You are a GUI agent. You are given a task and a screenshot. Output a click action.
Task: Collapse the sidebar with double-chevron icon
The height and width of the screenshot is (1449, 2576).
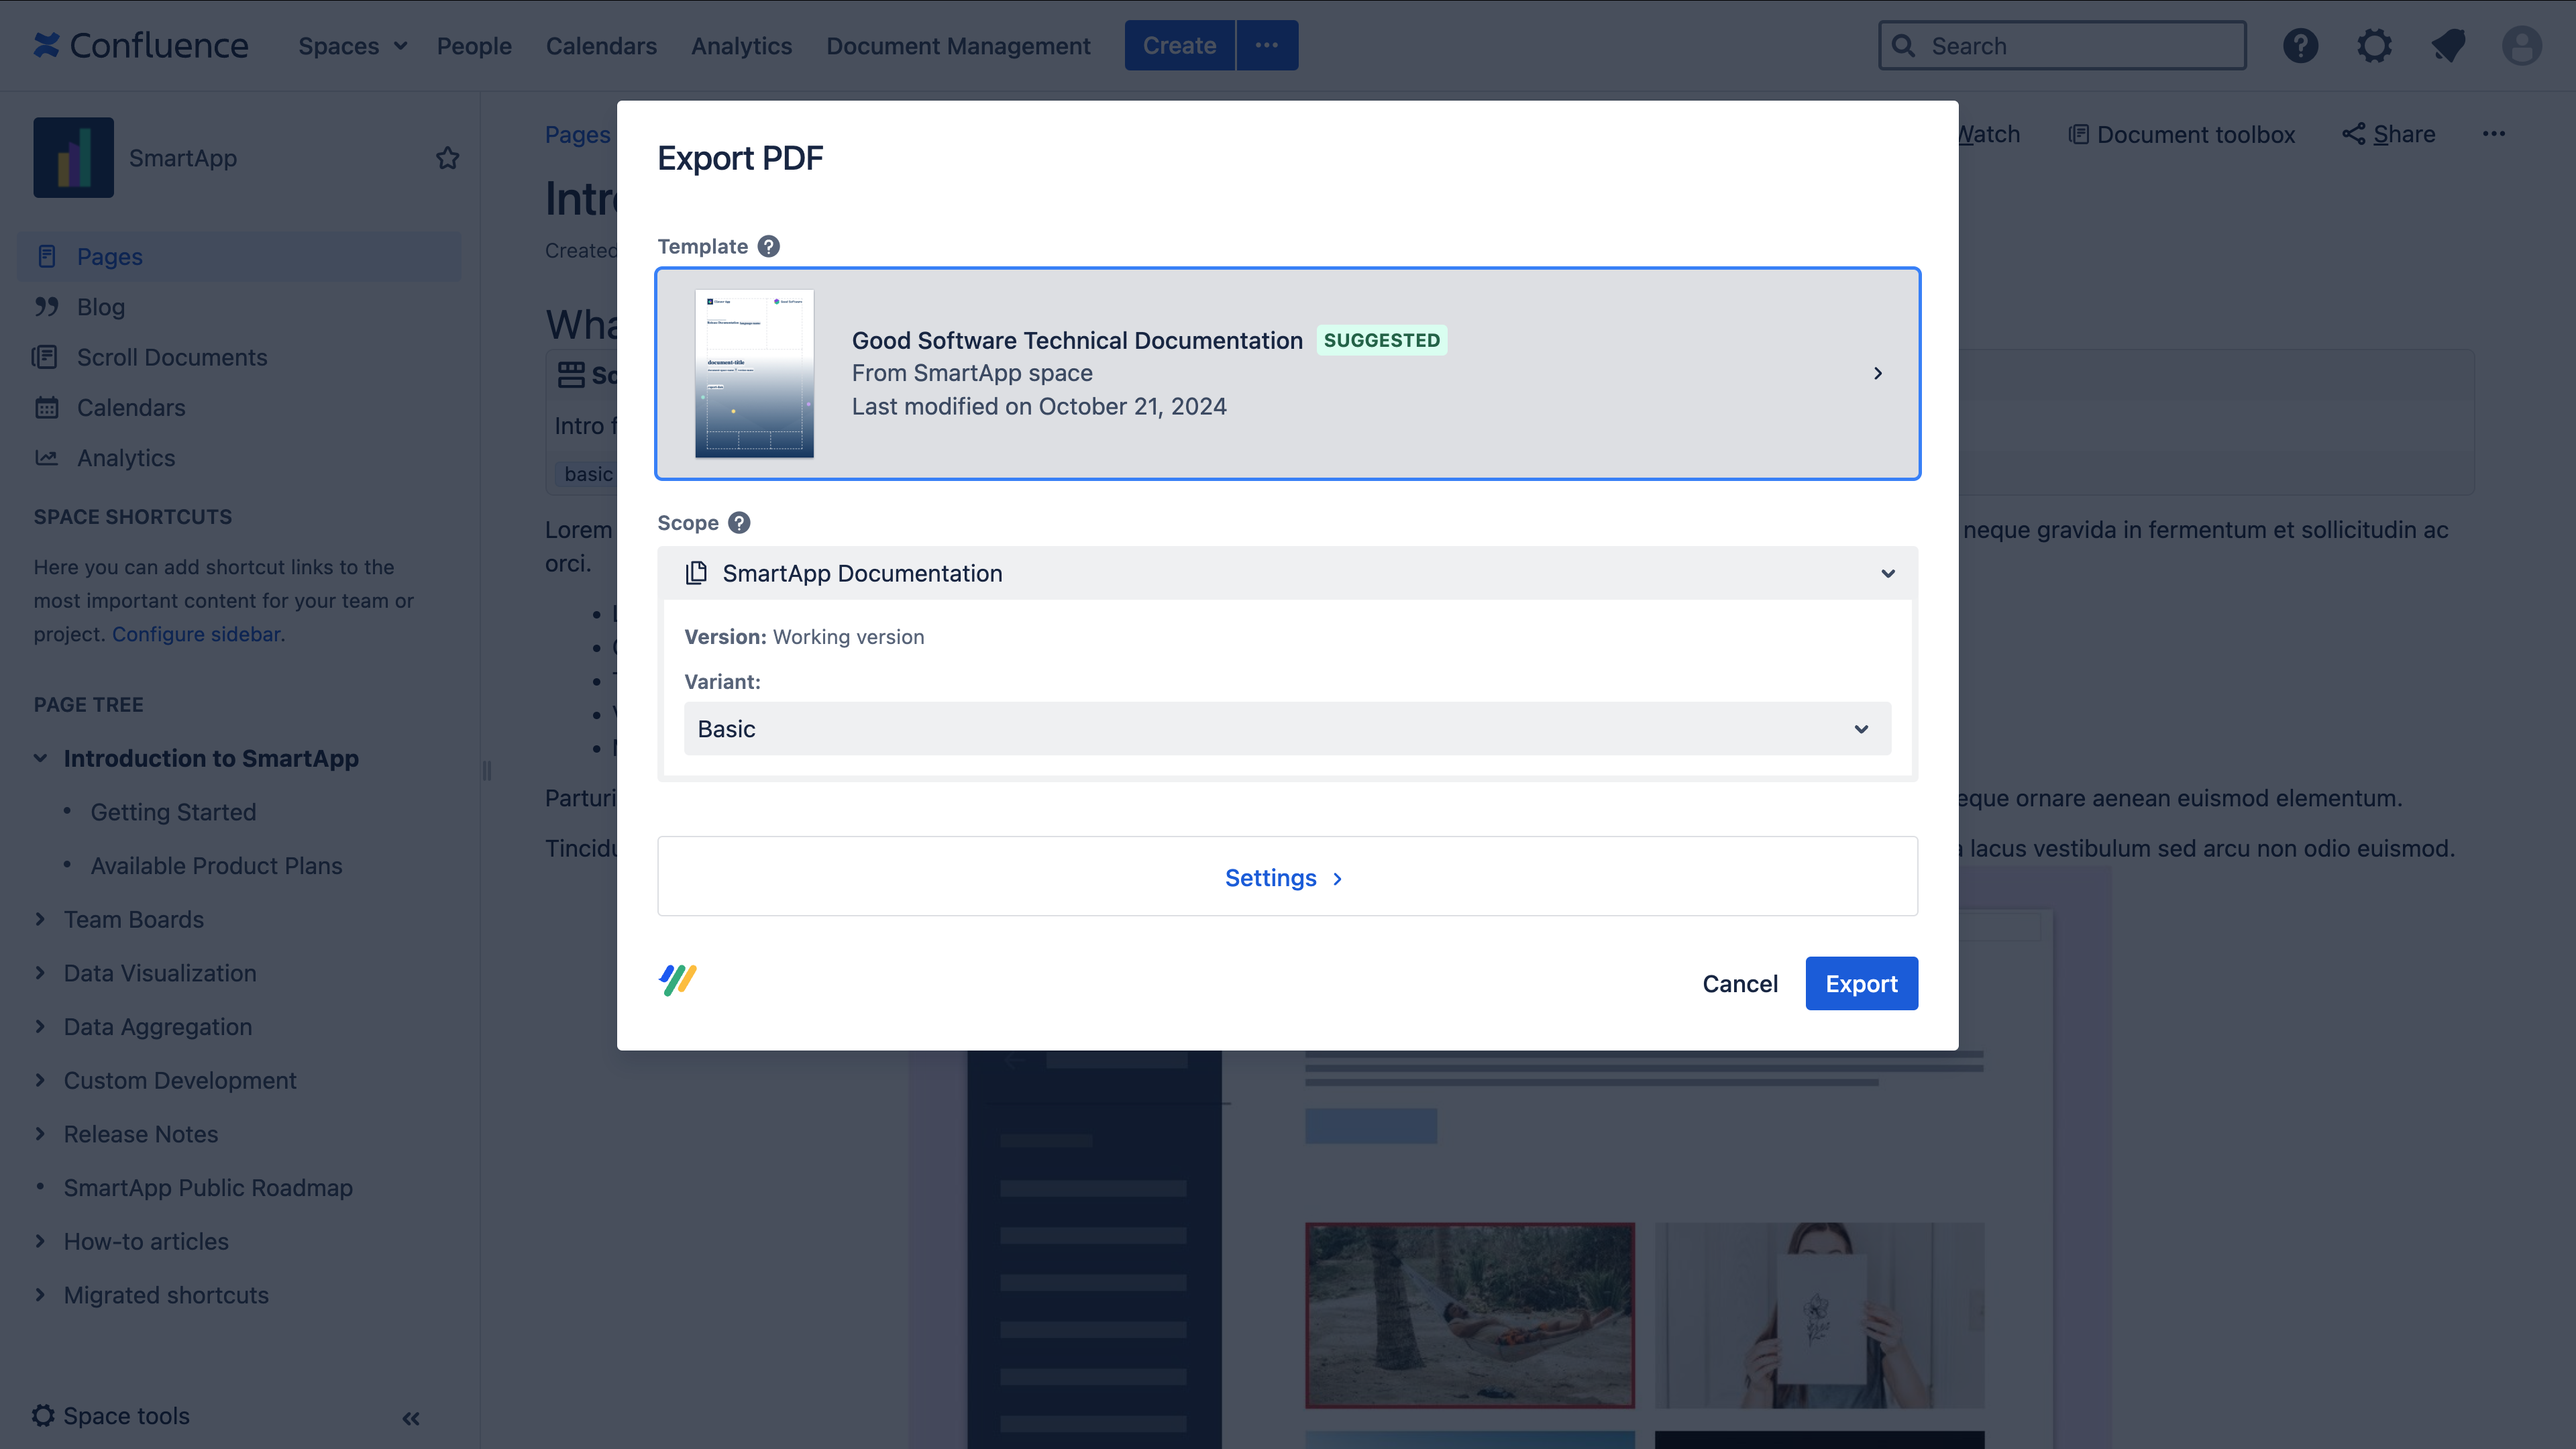coord(411,1418)
